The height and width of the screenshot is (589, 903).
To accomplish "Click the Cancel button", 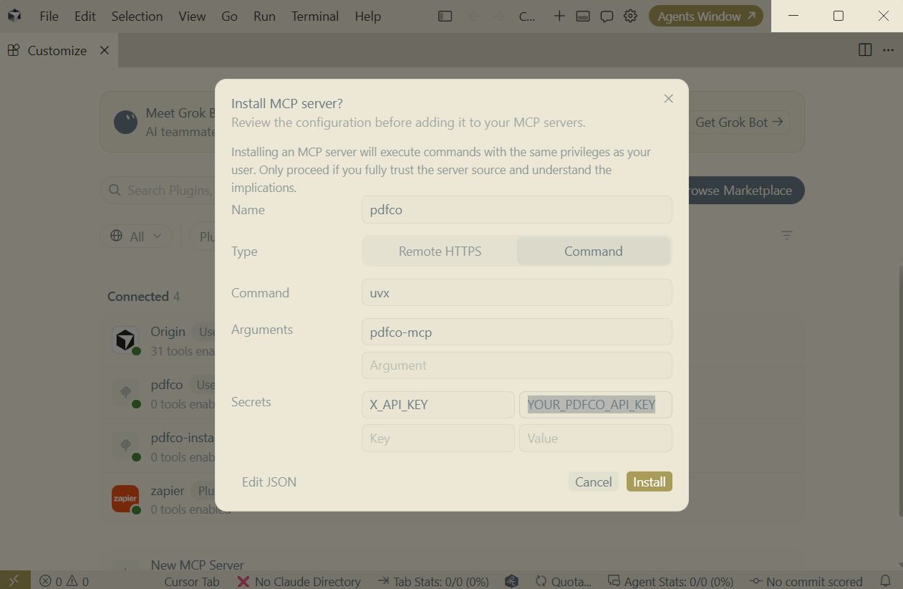I will click(x=594, y=482).
